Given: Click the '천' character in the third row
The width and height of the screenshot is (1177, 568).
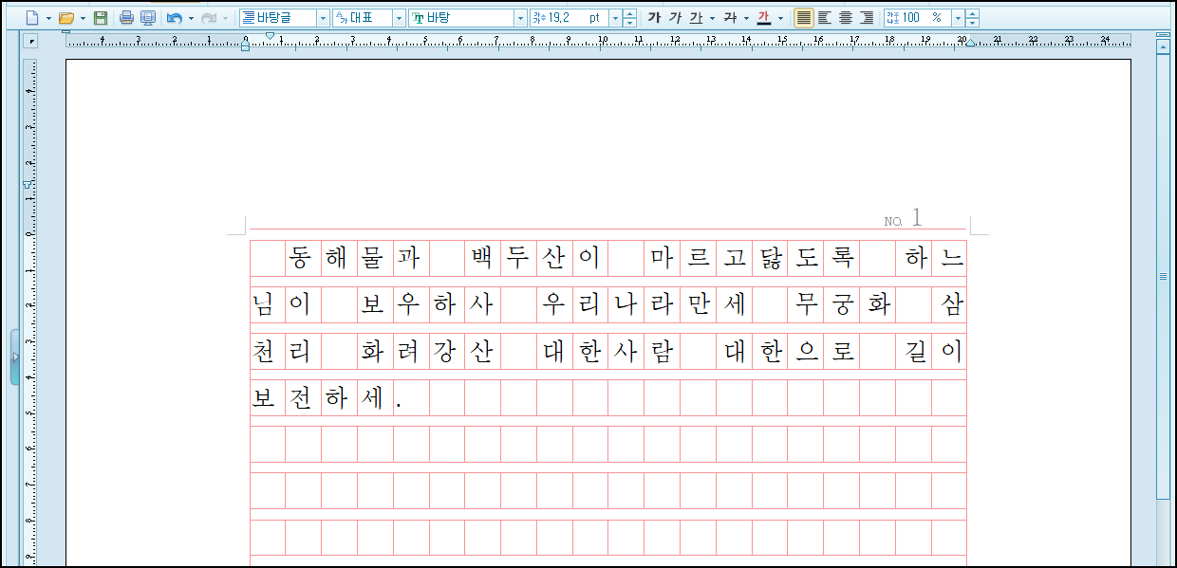Looking at the screenshot, I should pos(263,352).
